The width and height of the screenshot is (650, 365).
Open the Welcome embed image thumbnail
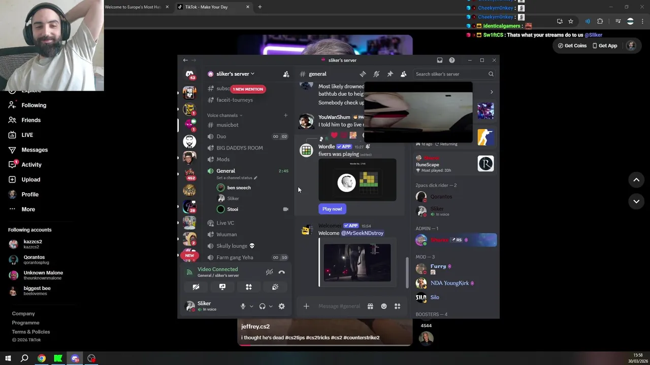(357, 263)
